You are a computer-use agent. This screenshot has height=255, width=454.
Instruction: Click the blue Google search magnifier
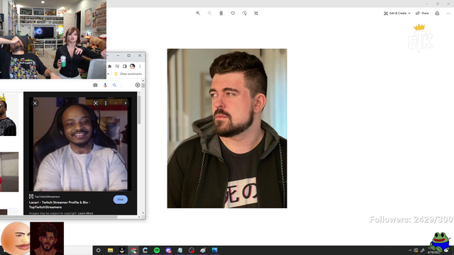pos(115,85)
